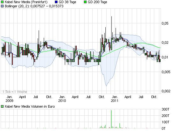Click the 0,005 price axis label

coord(166,72)
